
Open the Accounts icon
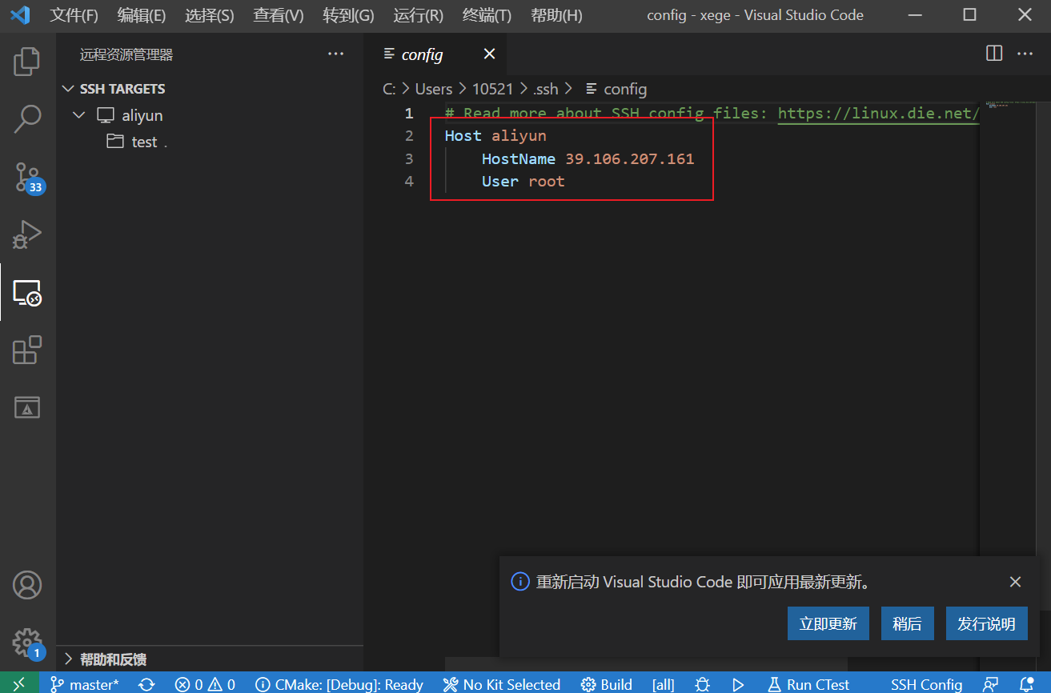click(27, 585)
